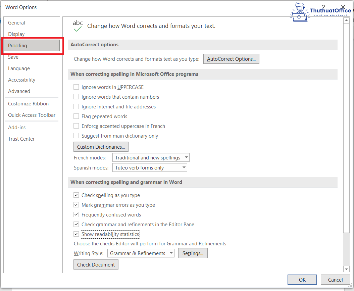Select the Proofing category
This screenshot has width=354, height=291.
pos(32,46)
